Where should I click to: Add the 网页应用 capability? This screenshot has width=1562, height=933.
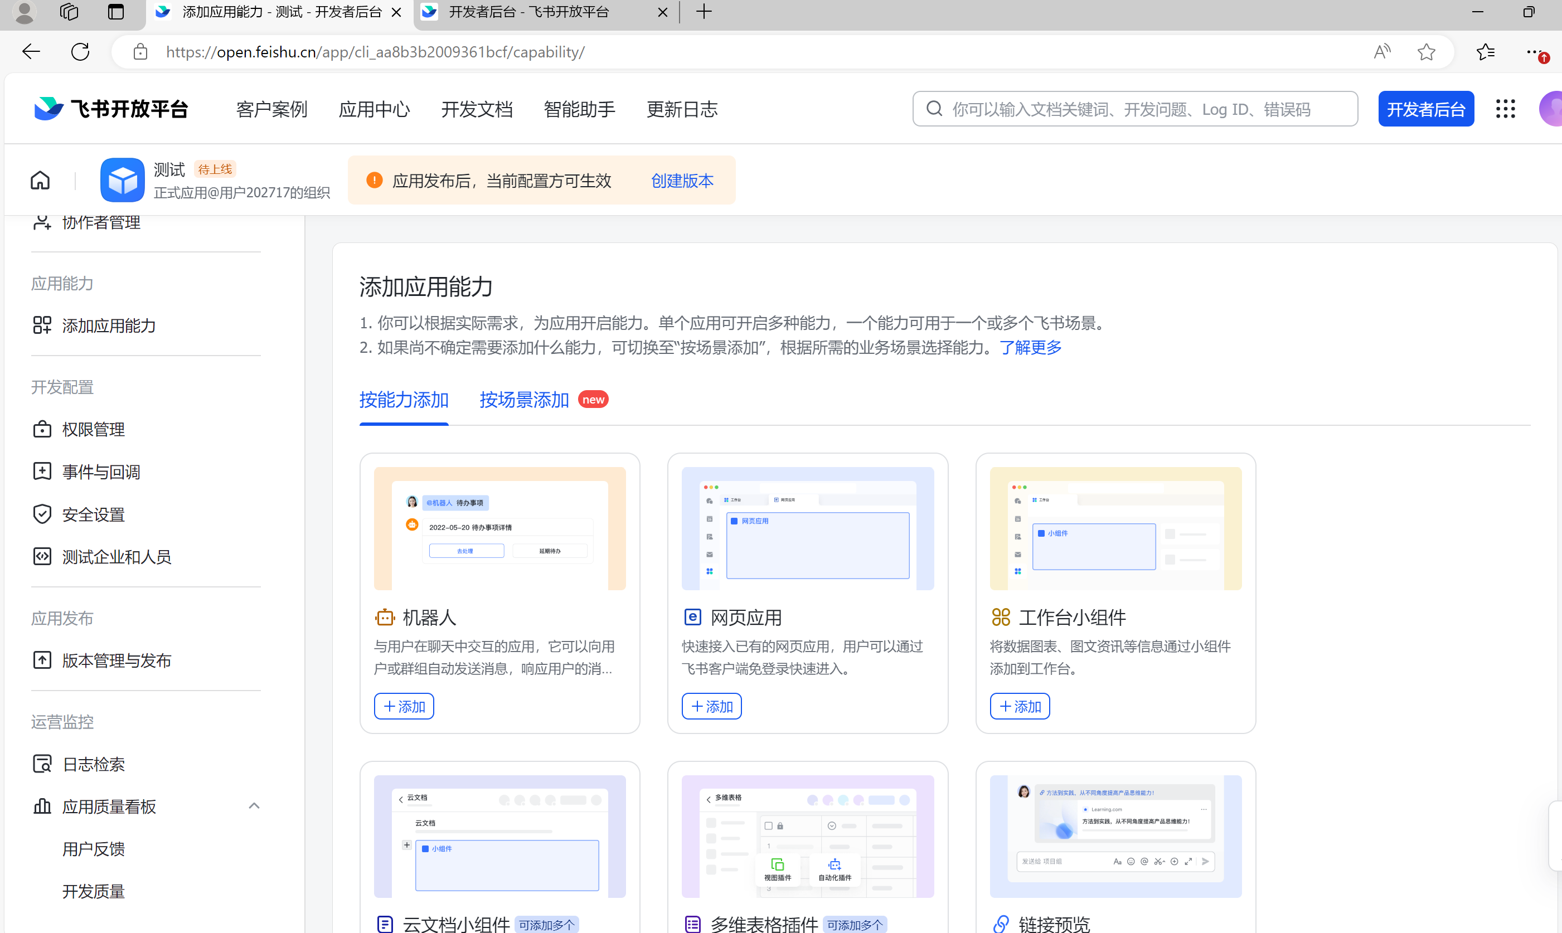712,706
